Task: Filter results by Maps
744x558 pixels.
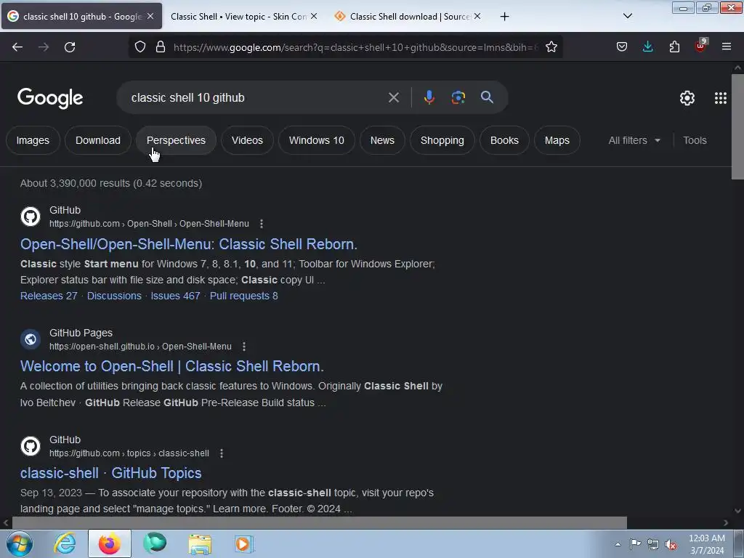Action: [557, 140]
